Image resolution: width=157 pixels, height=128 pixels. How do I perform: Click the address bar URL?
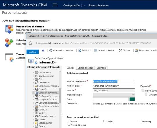point(93,43)
